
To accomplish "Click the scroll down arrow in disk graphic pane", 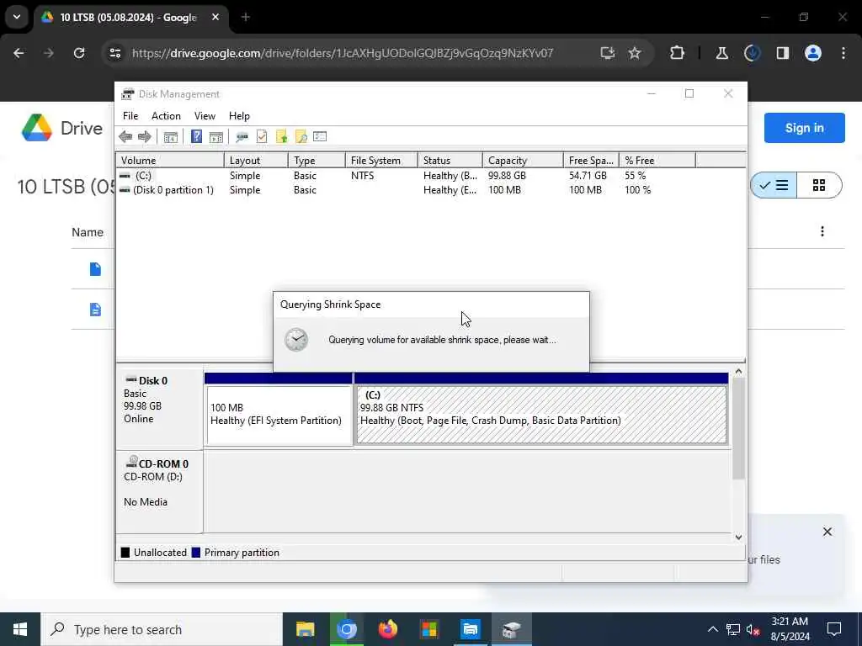I will tap(738, 537).
